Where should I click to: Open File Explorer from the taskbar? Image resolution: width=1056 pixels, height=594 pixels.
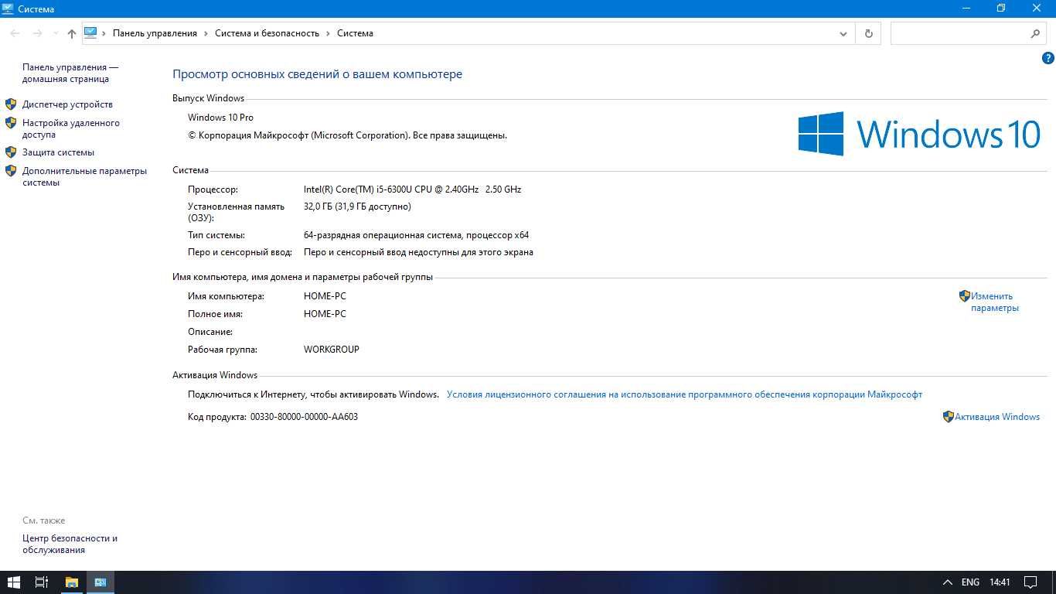click(71, 582)
